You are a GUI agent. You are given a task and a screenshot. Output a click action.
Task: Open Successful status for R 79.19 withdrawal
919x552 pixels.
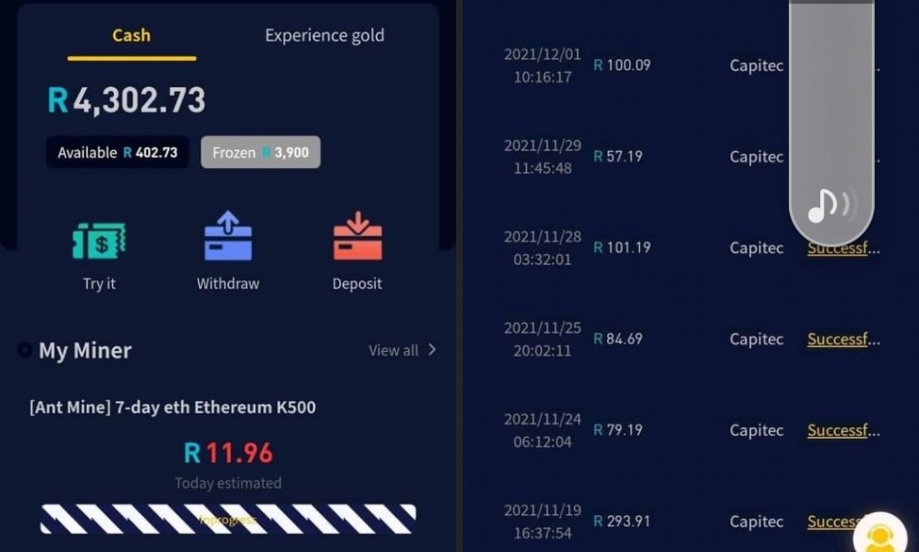click(x=843, y=431)
